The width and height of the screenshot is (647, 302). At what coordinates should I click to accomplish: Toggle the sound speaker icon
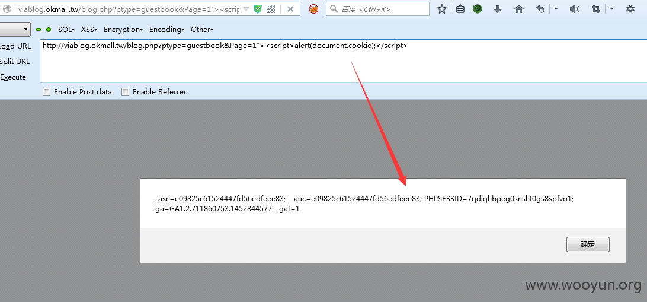click(x=574, y=9)
